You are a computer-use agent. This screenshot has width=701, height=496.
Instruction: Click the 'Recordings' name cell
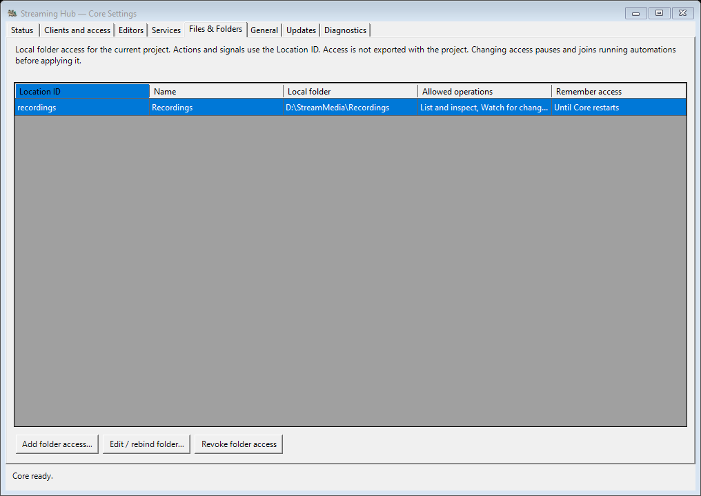(217, 108)
